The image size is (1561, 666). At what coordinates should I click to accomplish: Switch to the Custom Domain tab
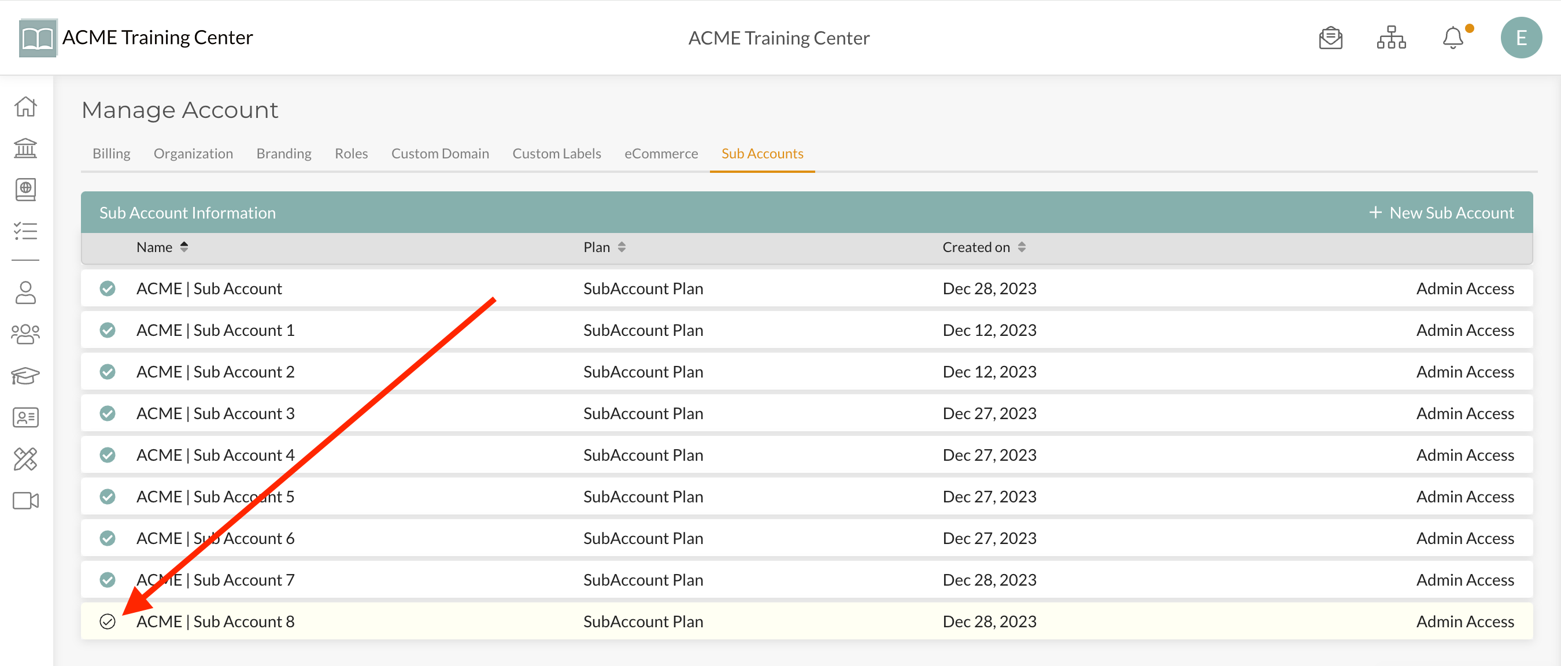440,153
